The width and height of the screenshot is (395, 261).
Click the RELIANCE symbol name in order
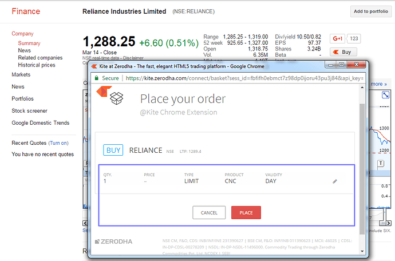[145, 151]
